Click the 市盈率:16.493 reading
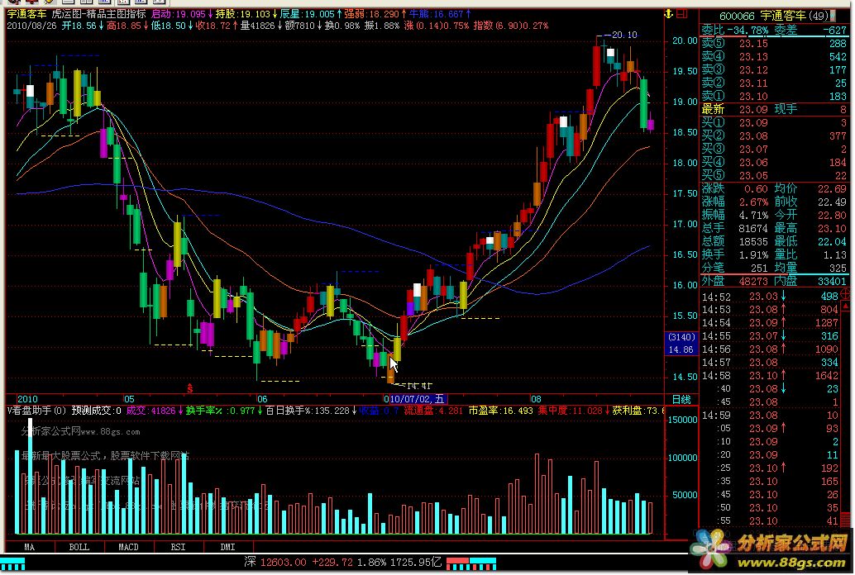The height and width of the screenshot is (575, 855). [500, 411]
